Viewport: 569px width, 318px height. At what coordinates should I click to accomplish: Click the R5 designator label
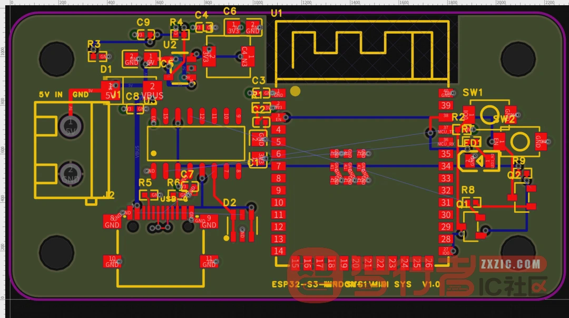(145, 183)
